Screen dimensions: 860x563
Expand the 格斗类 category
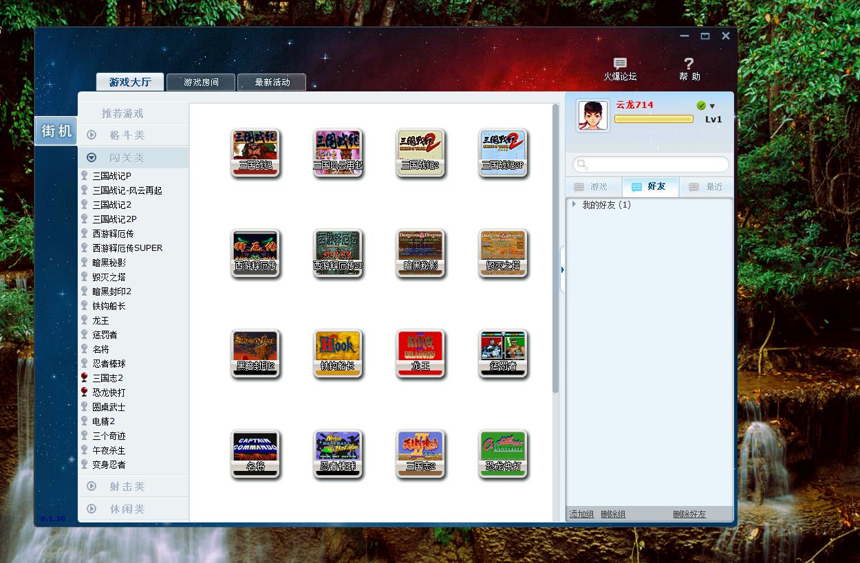[133, 135]
